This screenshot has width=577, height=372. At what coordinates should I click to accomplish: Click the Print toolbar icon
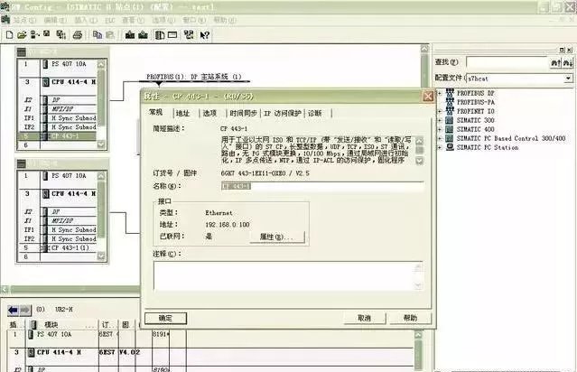tap(78, 34)
